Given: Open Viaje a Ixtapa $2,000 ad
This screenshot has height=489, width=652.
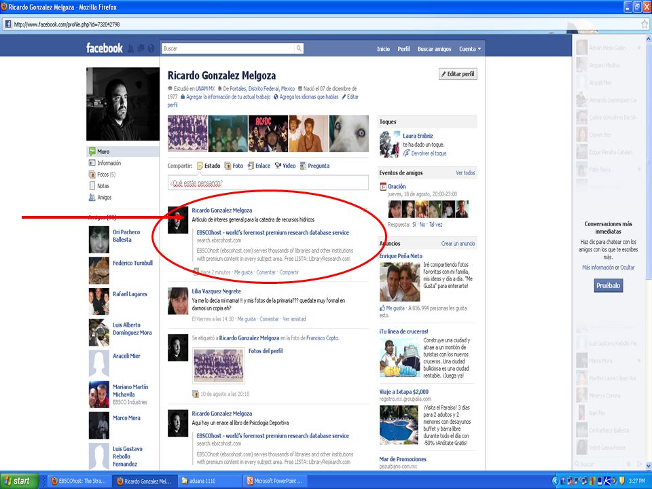Looking at the screenshot, I should 403,392.
